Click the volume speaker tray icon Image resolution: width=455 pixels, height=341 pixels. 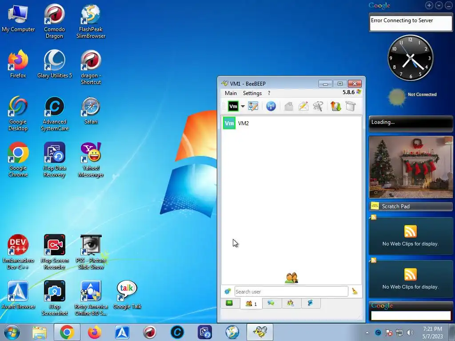click(x=410, y=333)
